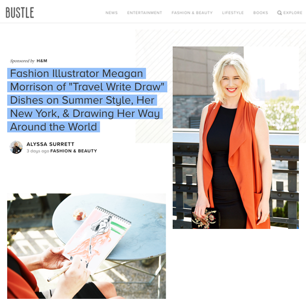Click the author name Alyssa Surrett
This screenshot has width=306, height=306.
pyautogui.click(x=50, y=144)
